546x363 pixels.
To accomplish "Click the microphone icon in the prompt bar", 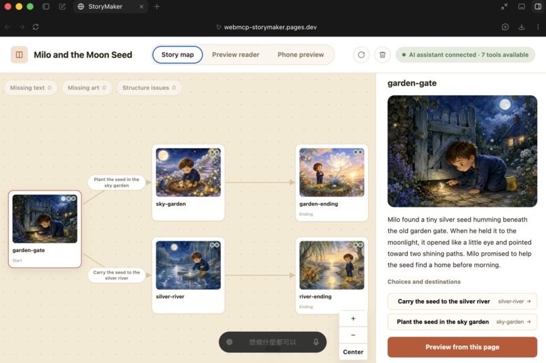I will pos(316,342).
